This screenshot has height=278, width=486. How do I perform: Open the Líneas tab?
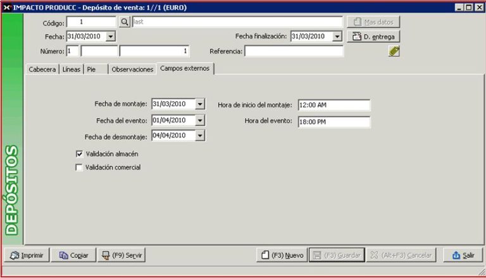[x=72, y=69]
